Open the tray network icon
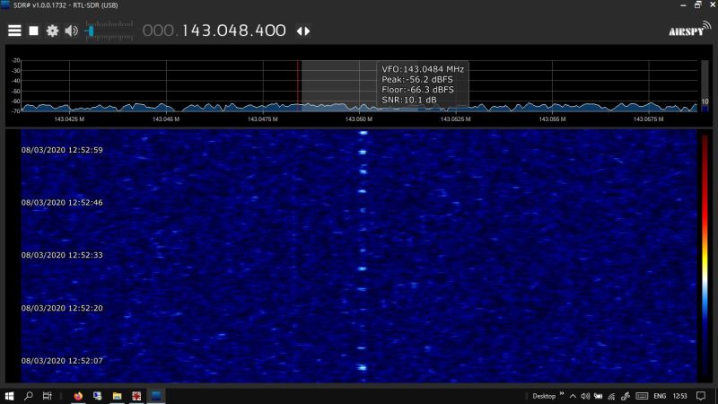 (611, 396)
